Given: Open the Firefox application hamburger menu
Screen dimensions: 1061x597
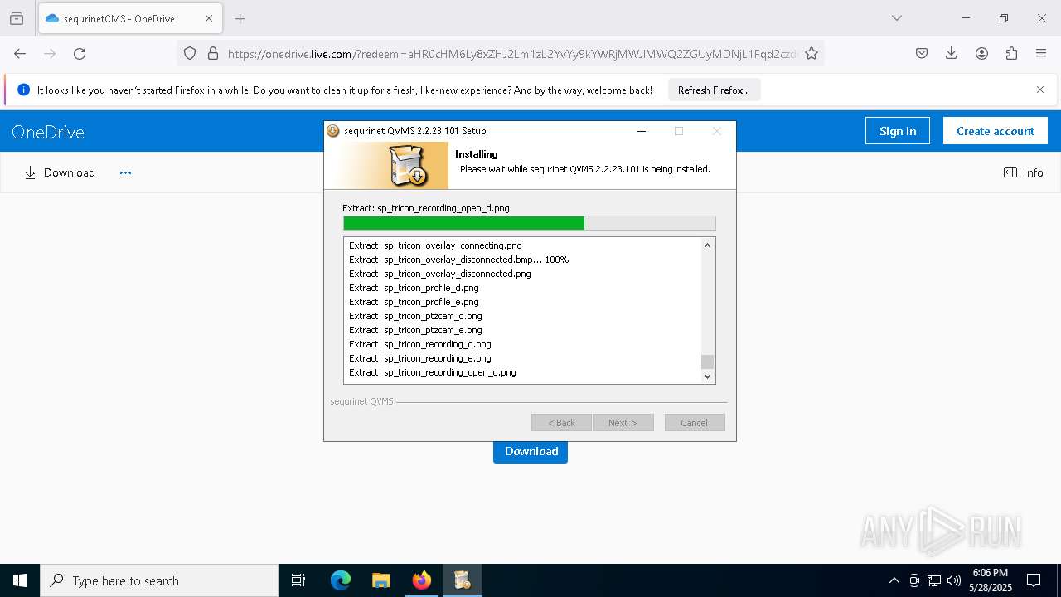Looking at the screenshot, I should [x=1041, y=53].
